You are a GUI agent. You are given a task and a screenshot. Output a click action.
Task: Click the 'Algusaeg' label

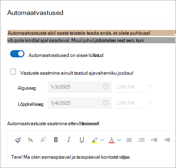[27, 88]
